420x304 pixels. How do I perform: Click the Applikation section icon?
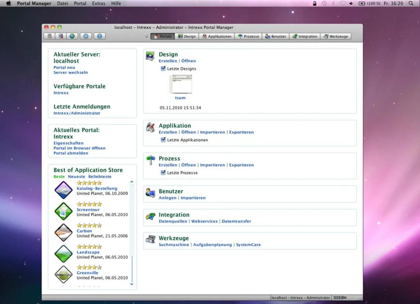150,128
